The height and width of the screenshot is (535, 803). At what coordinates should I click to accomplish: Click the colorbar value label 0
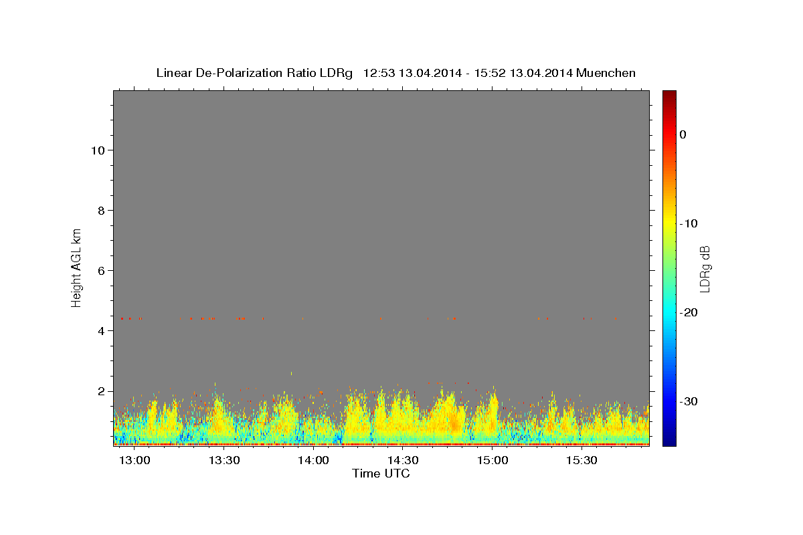[x=683, y=134]
